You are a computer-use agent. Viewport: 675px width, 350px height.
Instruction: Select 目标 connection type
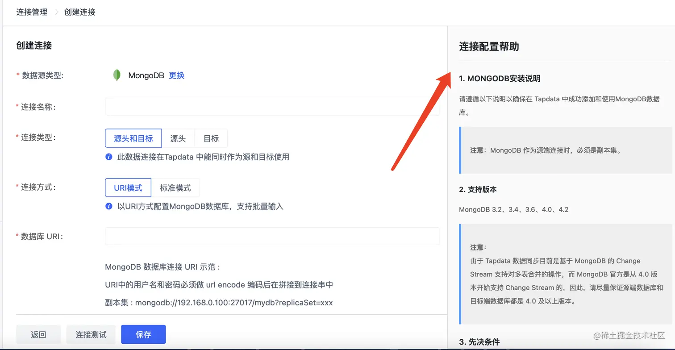[211, 138]
